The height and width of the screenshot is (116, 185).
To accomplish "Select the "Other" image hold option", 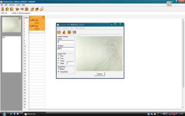I will [61, 63].
